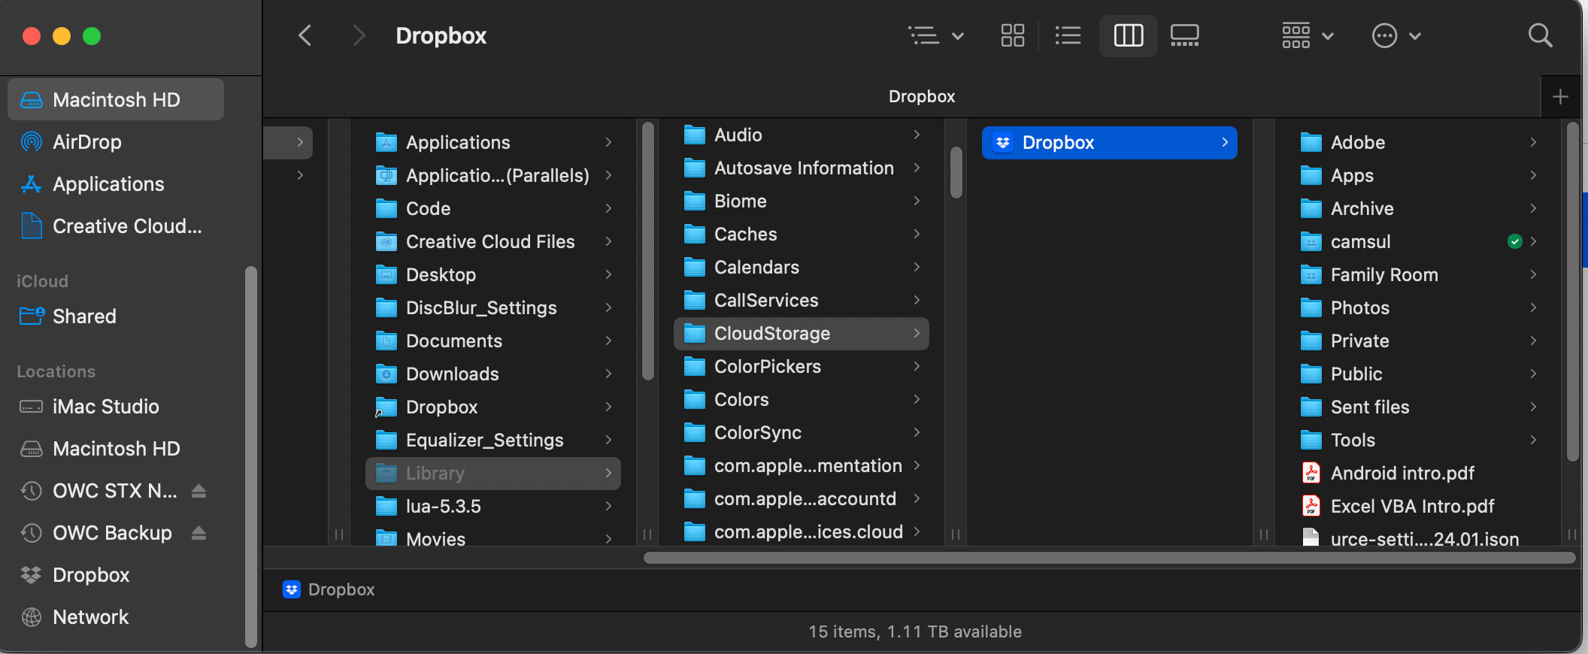
Task: Click the Library column vertical scrollbar
Action: coord(956,172)
